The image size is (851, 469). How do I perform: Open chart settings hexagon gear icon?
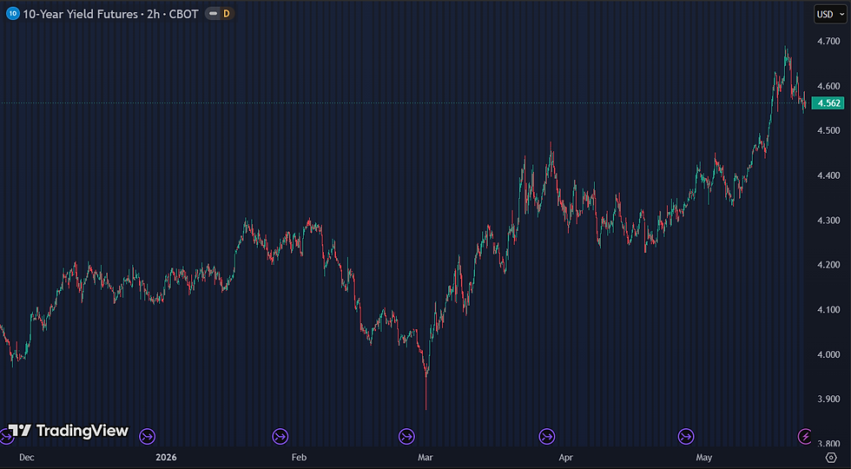point(830,458)
